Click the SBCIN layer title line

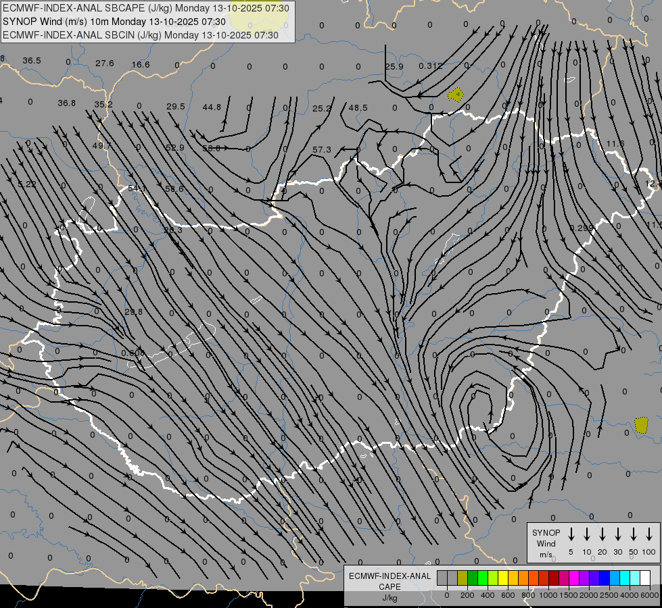pyautogui.click(x=141, y=35)
